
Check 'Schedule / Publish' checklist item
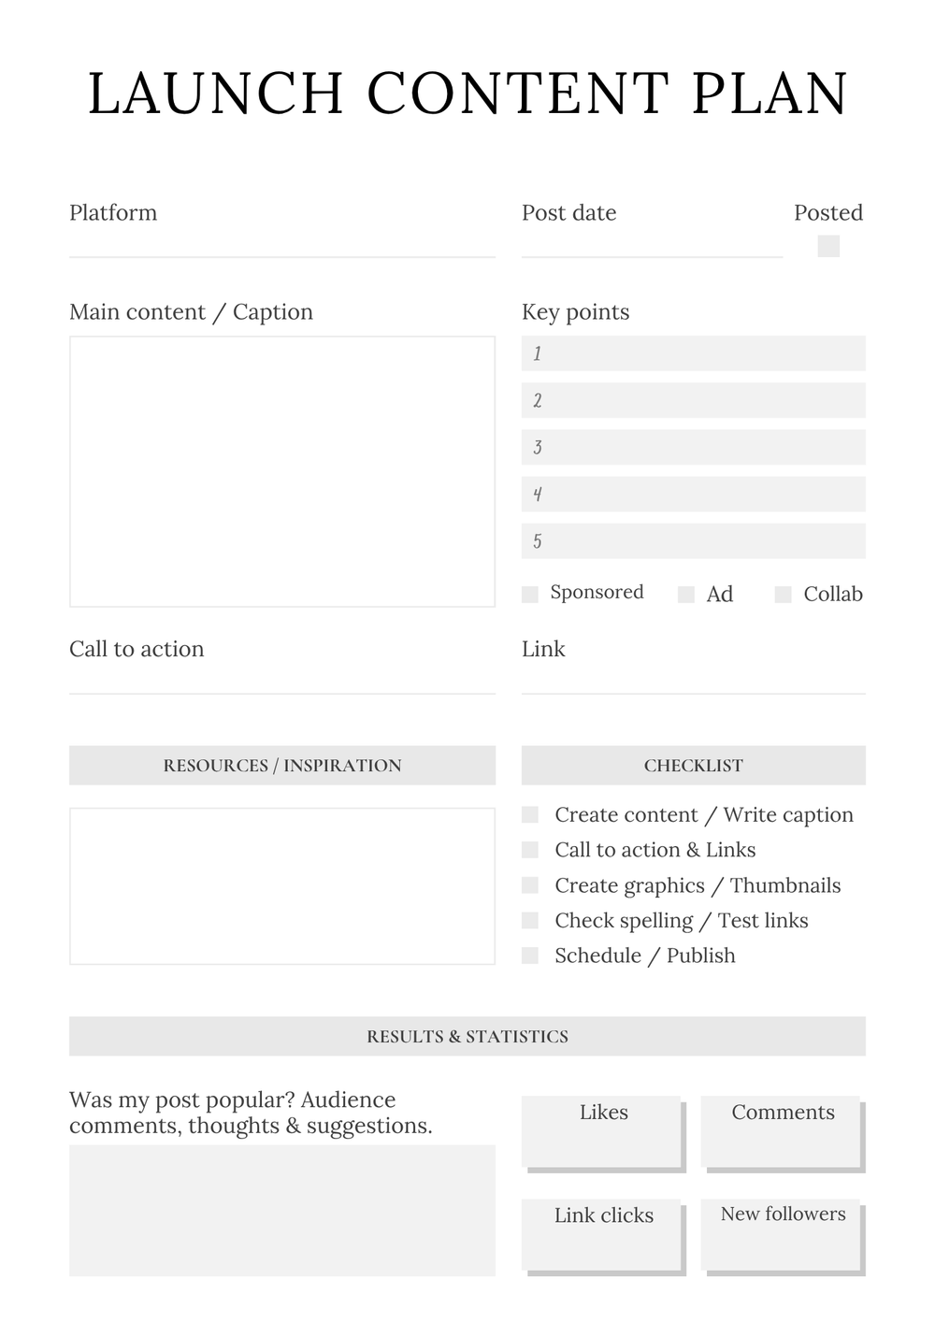pyautogui.click(x=530, y=956)
